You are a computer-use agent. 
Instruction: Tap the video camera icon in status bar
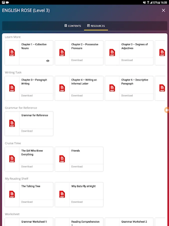pos(7,2)
